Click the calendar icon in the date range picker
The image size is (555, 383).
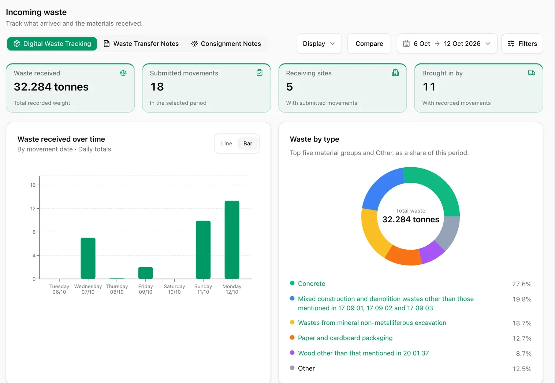pyautogui.click(x=406, y=44)
